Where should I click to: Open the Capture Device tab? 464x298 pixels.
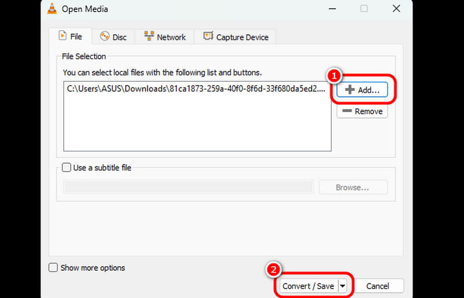click(x=235, y=37)
